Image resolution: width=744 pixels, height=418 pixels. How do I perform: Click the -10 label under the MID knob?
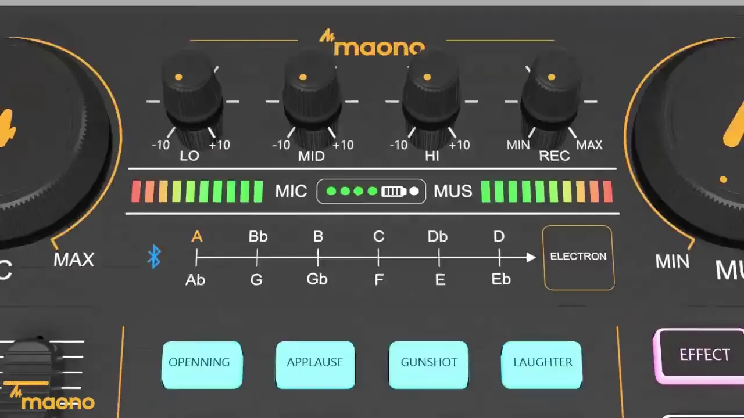[281, 145]
